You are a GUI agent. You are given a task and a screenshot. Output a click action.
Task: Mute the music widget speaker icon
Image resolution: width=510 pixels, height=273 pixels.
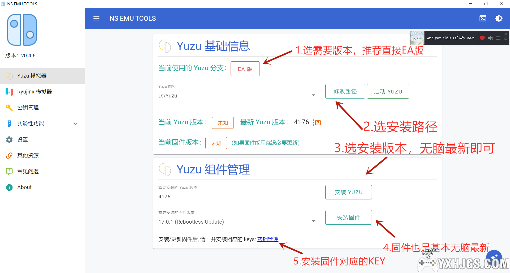490,38
